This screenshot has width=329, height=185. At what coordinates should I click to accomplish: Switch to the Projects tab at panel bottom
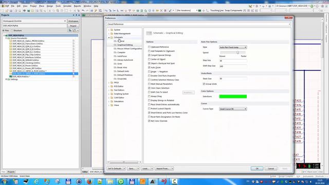(11, 172)
